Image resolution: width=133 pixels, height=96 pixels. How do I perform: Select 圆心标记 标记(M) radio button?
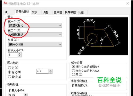click(10, 72)
